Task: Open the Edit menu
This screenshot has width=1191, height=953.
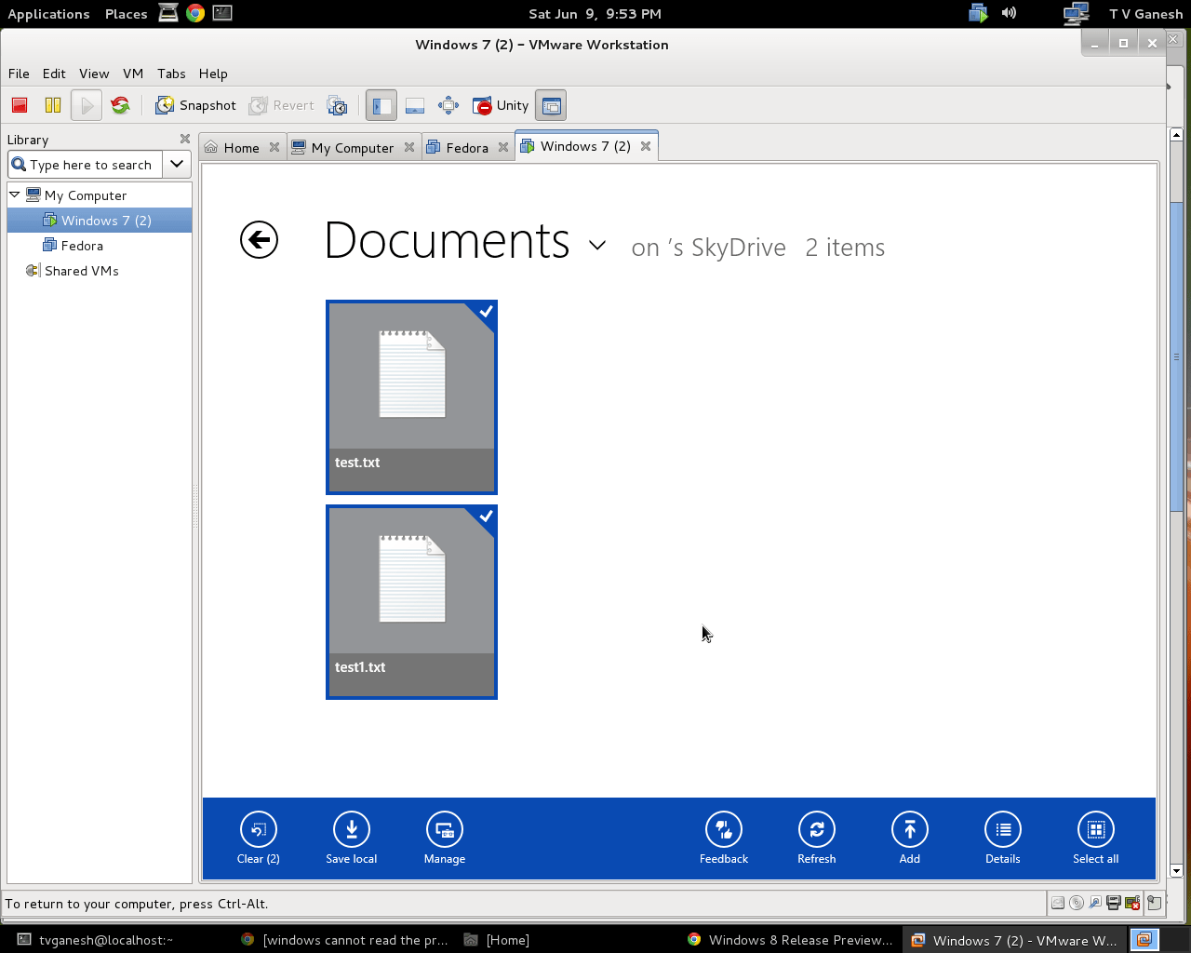Action: (54, 74)
